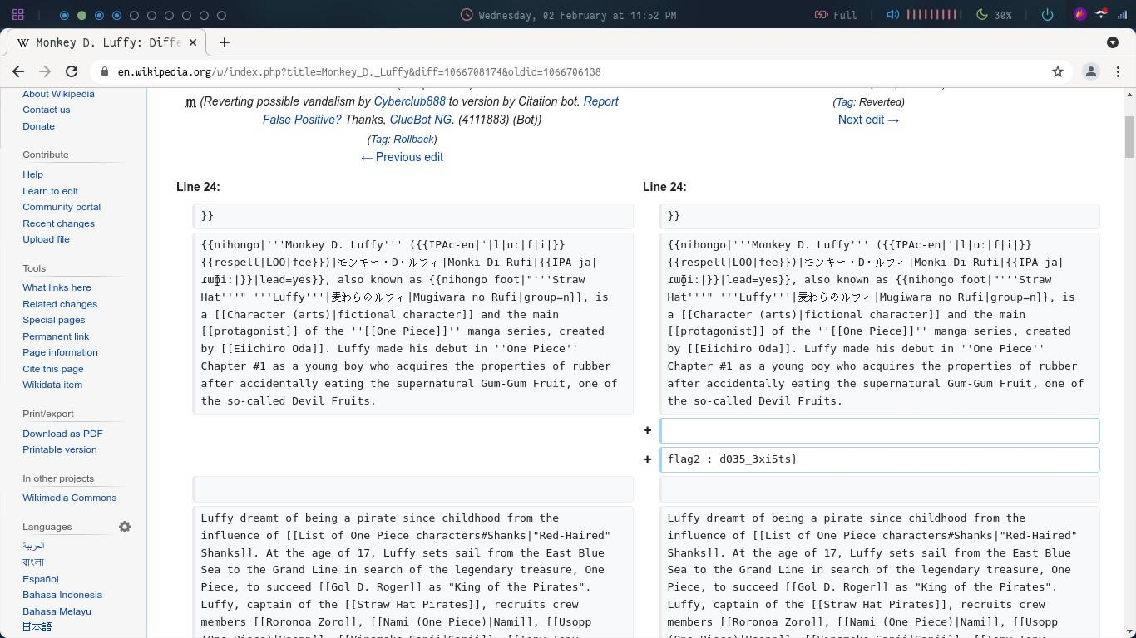Open user Cyberclub888 contributions link
Image resolution: width=1136 pixels, height=638 pixels.
tap(409, 101)
